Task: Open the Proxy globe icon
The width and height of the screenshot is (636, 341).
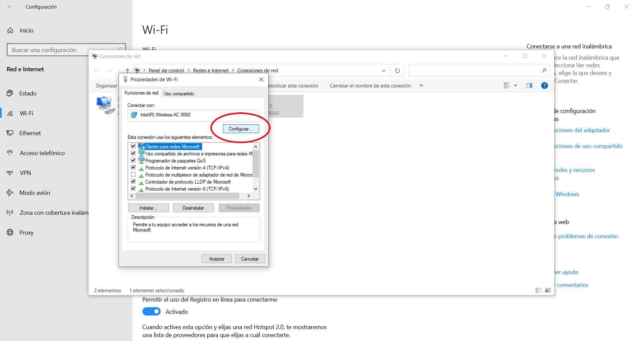Action: [10, 232]
